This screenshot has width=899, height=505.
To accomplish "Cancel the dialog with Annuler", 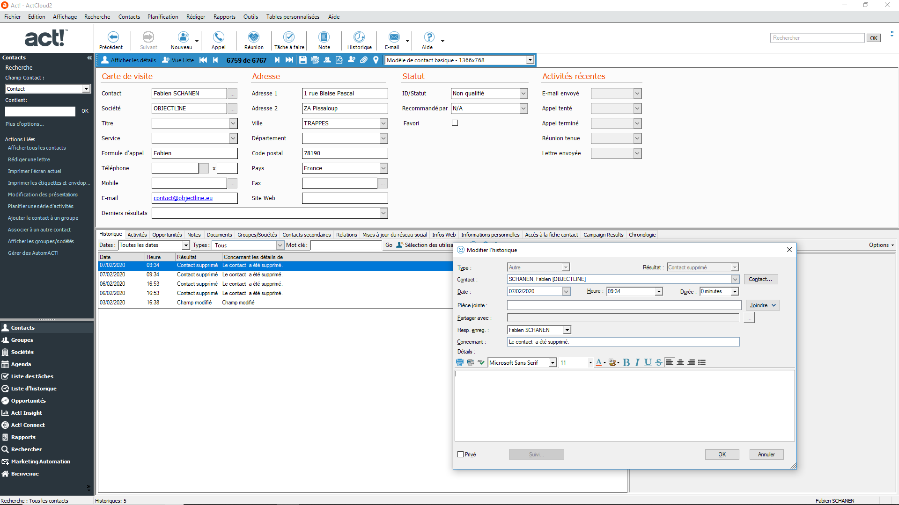I will [766, 454].
